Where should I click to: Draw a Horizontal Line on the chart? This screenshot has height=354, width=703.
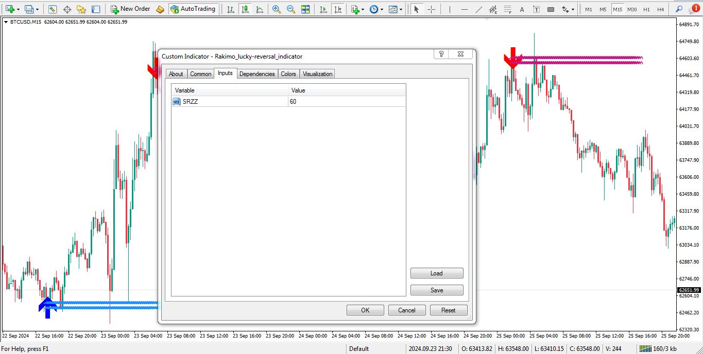pos(464,9)
